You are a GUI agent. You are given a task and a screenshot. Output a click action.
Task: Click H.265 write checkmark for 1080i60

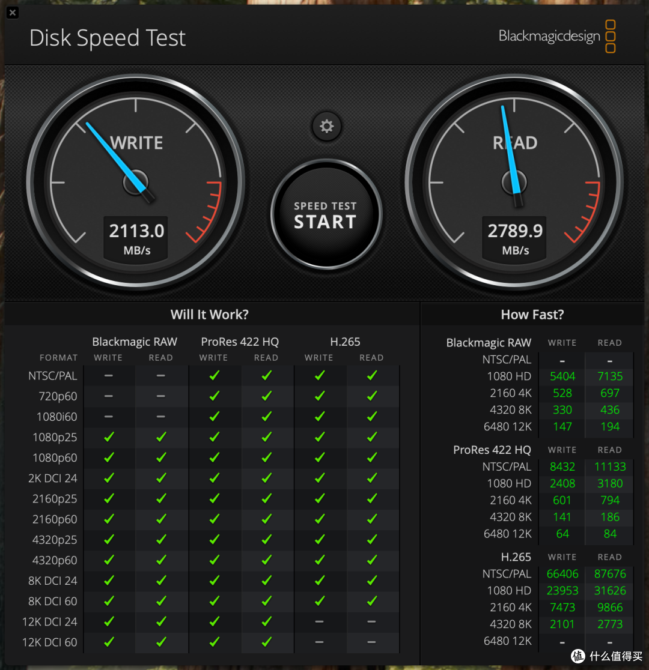(x=320, y=417)
